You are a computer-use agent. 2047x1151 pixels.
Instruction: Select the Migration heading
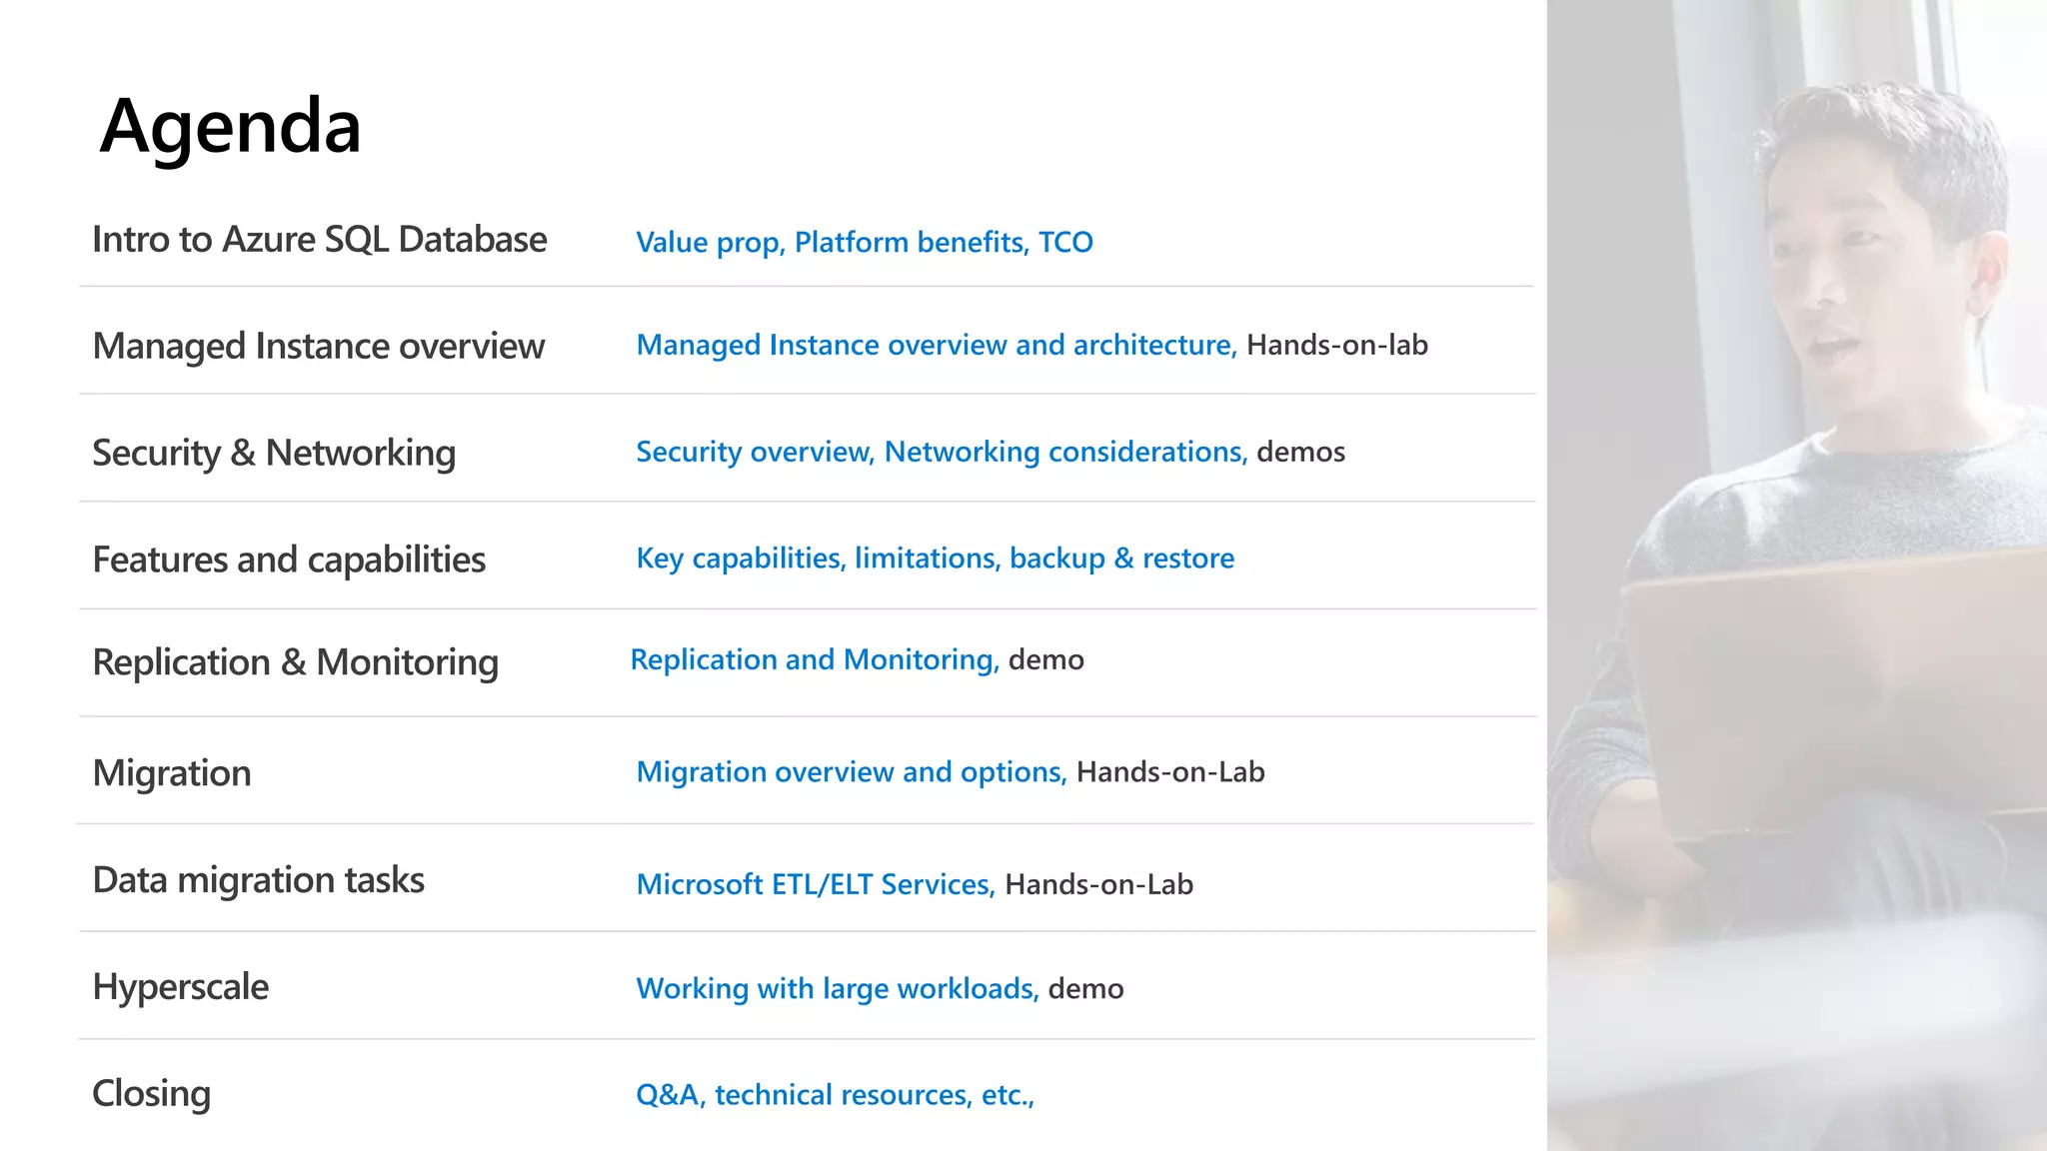tap(172, 773)
